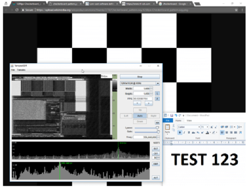This screenshot has width=249, height=189.
Task: Expand the Calibri font family dropdown
Action: click(x=199, y=127)
